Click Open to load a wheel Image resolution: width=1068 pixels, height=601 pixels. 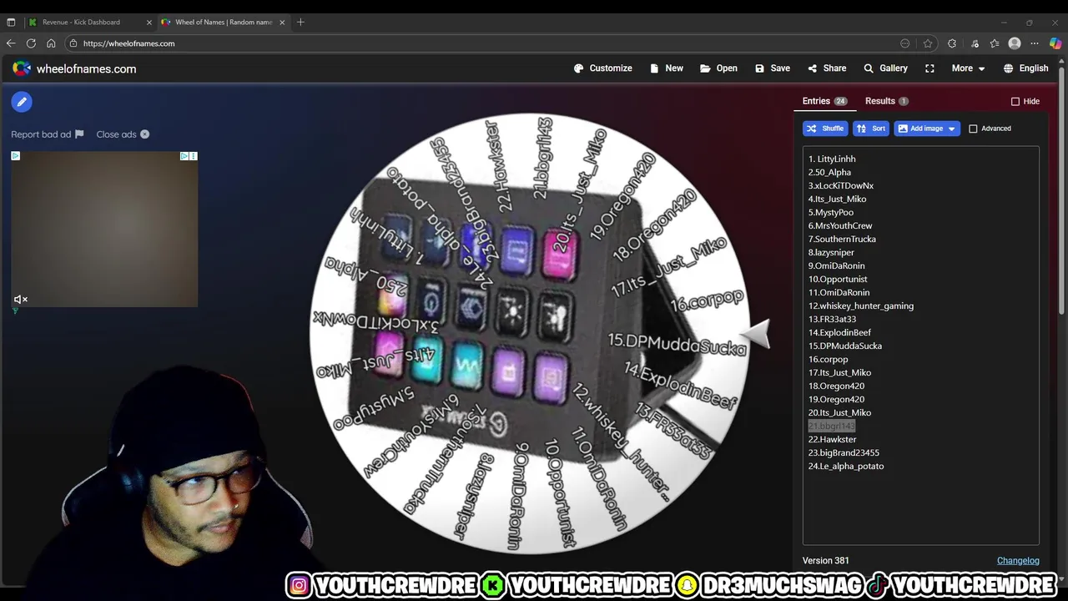coord(718,68)
